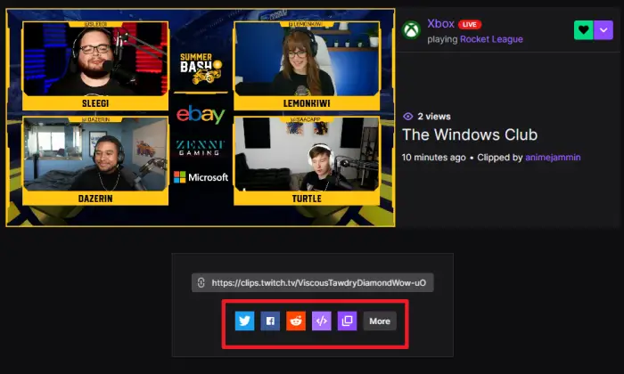Click the DAZERIN webcam in the video
This screenshot has height=374, width=624.
point(95,154)
